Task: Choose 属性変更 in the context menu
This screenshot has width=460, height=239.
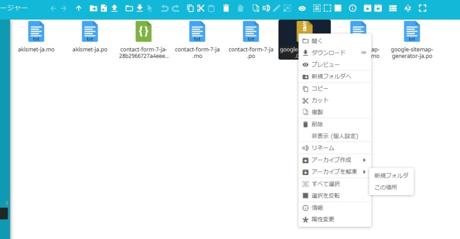Action: [335, 219]
